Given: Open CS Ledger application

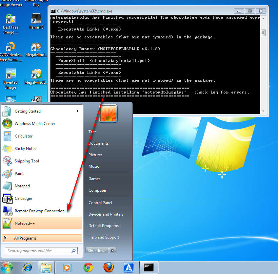Looking at the screenshot, I should point(23,199).
